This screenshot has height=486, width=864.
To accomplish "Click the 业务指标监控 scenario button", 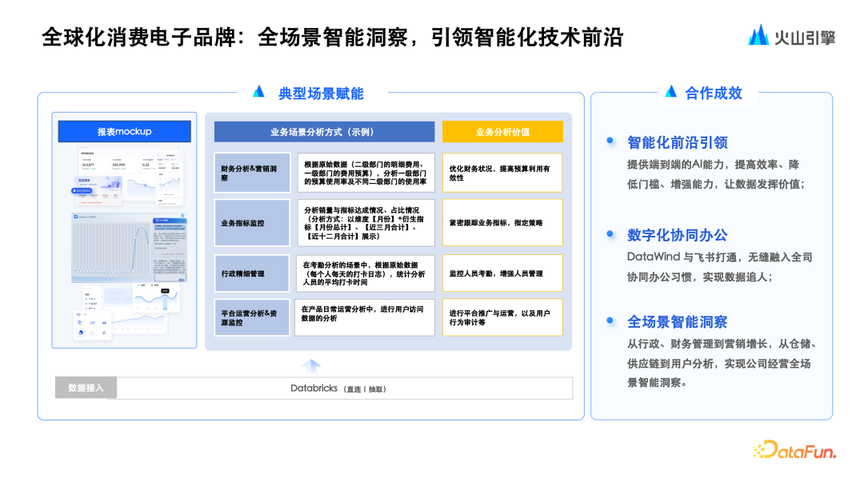I will (x=252, y=223).
